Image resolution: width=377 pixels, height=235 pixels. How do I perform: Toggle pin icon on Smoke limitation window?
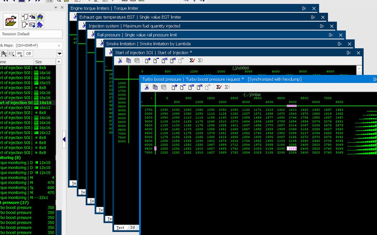point(340,44)
